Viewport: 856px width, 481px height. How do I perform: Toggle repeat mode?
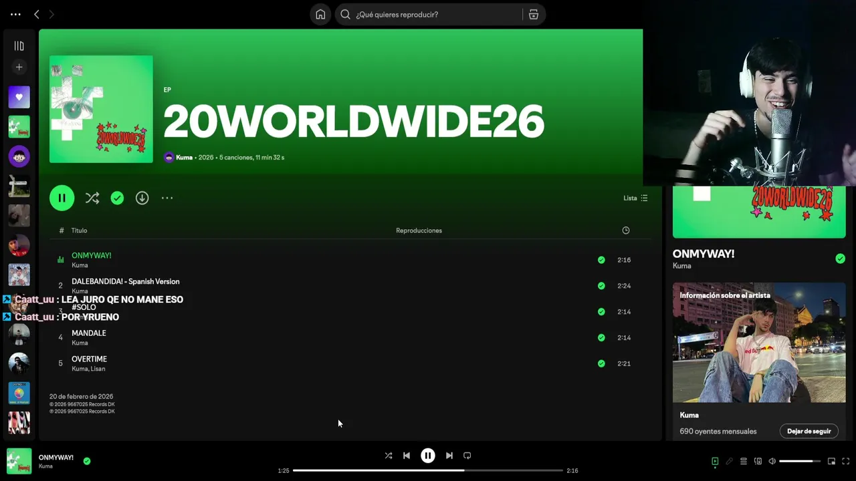click(467, 456)
